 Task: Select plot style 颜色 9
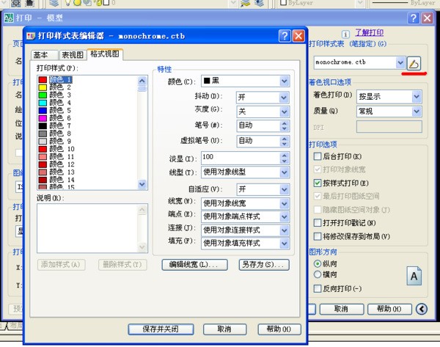click(x=55, y=141)
